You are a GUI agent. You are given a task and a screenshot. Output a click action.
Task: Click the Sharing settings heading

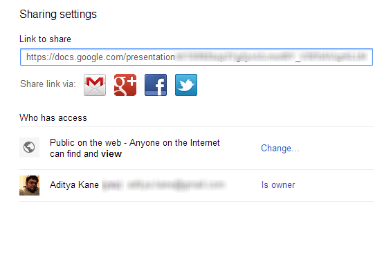(58, 15)
